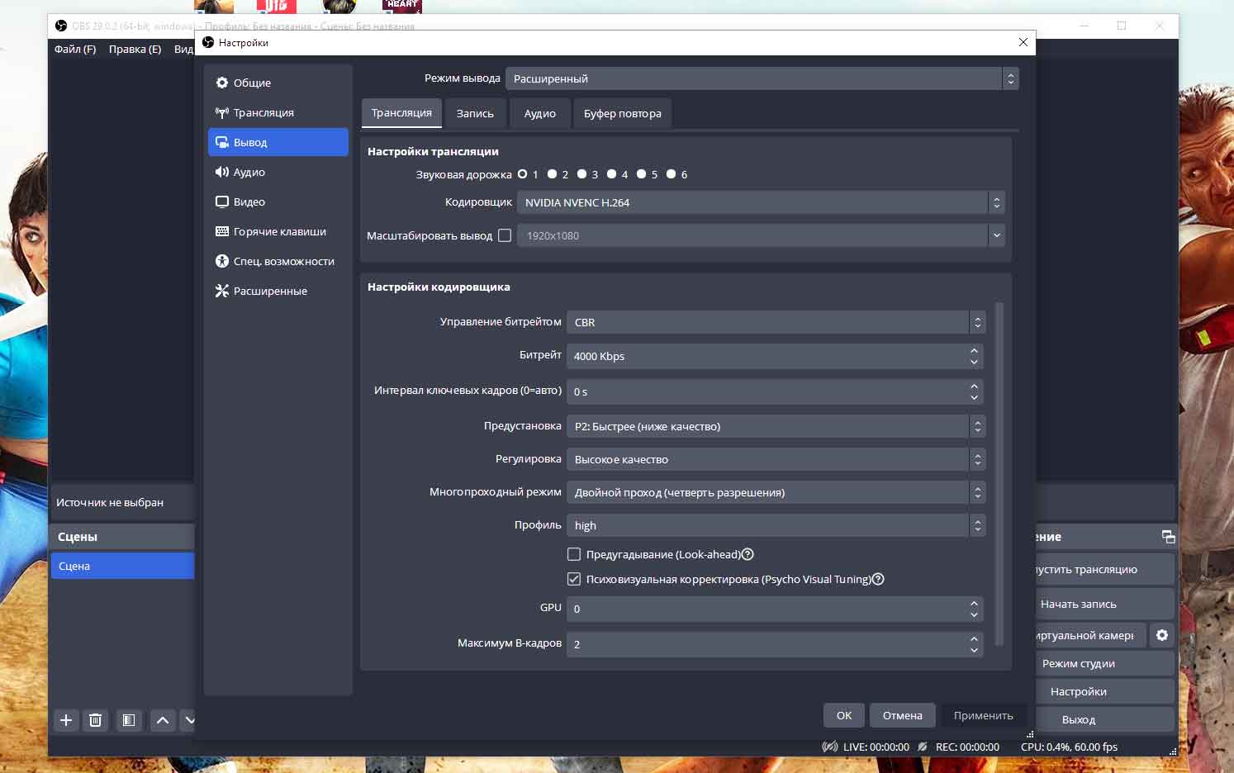Click the Применить button
The image size is (1234, 773).
click(983, 715)
